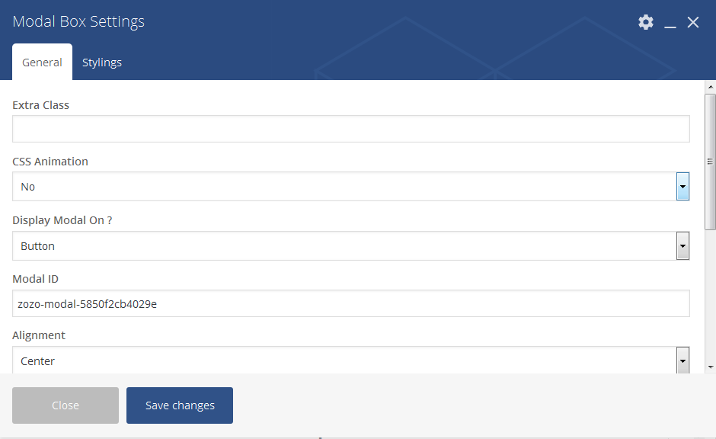This screenshot has width=716, height=439.
Task: Close the modal with the X icon
Action: pyautogui.click(x=693, y=22)
